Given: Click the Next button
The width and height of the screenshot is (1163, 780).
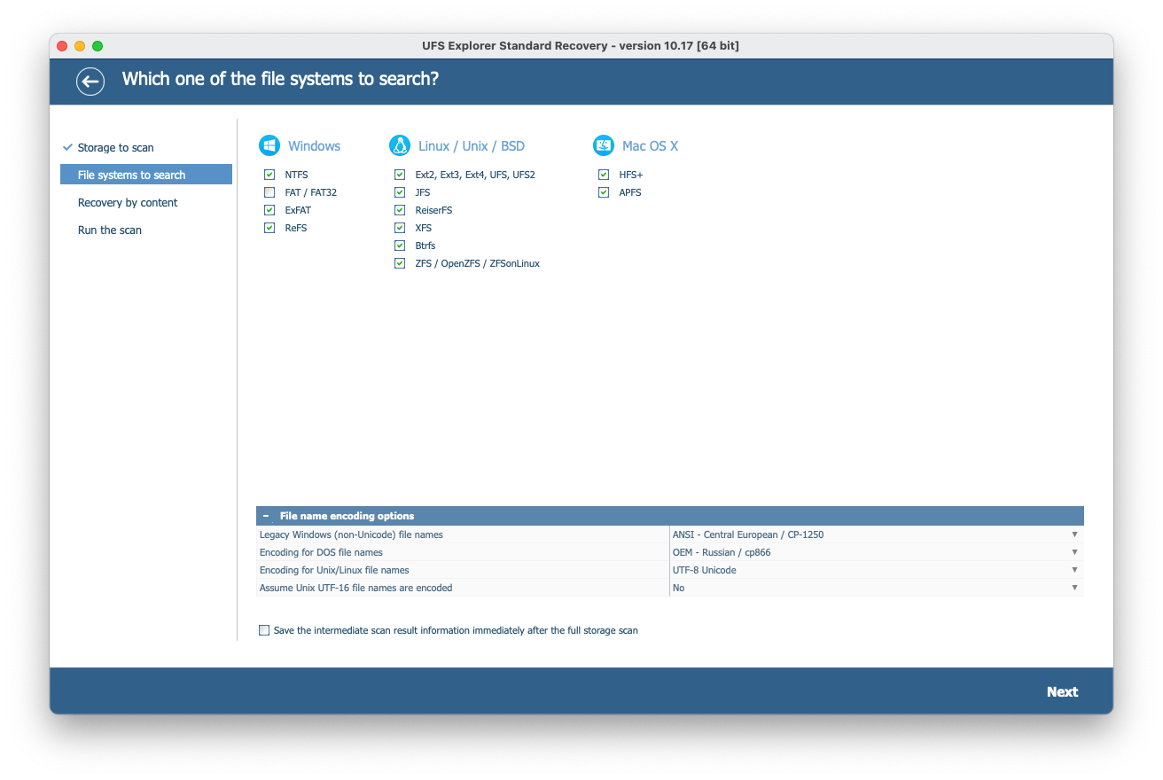Looking at the screenshot, I should point(1062,692).
